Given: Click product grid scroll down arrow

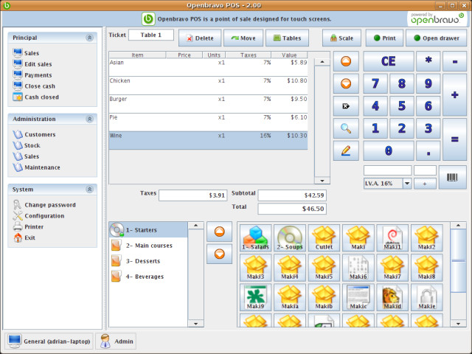Looking at the screenshot, I should tap(458, 324).
